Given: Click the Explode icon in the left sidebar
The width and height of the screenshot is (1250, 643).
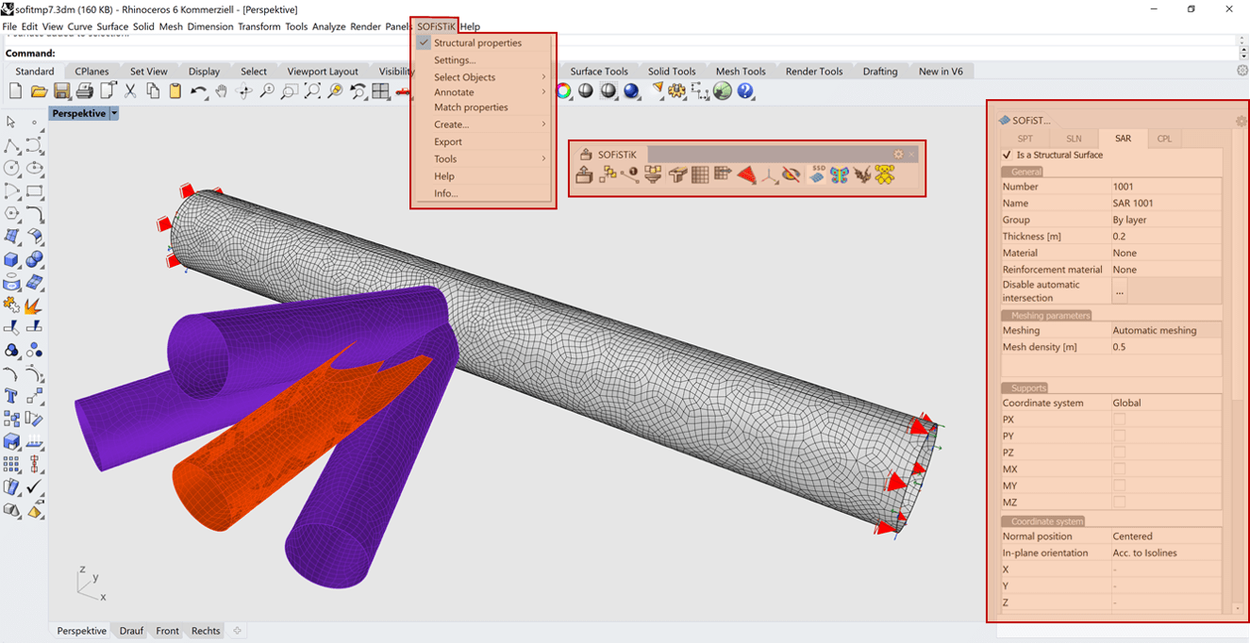Looking at the screenshot, I should coord(34,305).
